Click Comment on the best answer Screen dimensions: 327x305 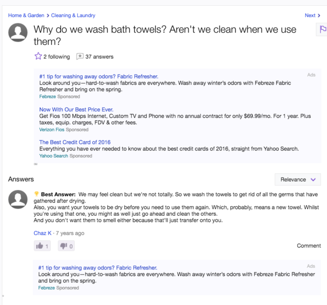pos(309,245)
